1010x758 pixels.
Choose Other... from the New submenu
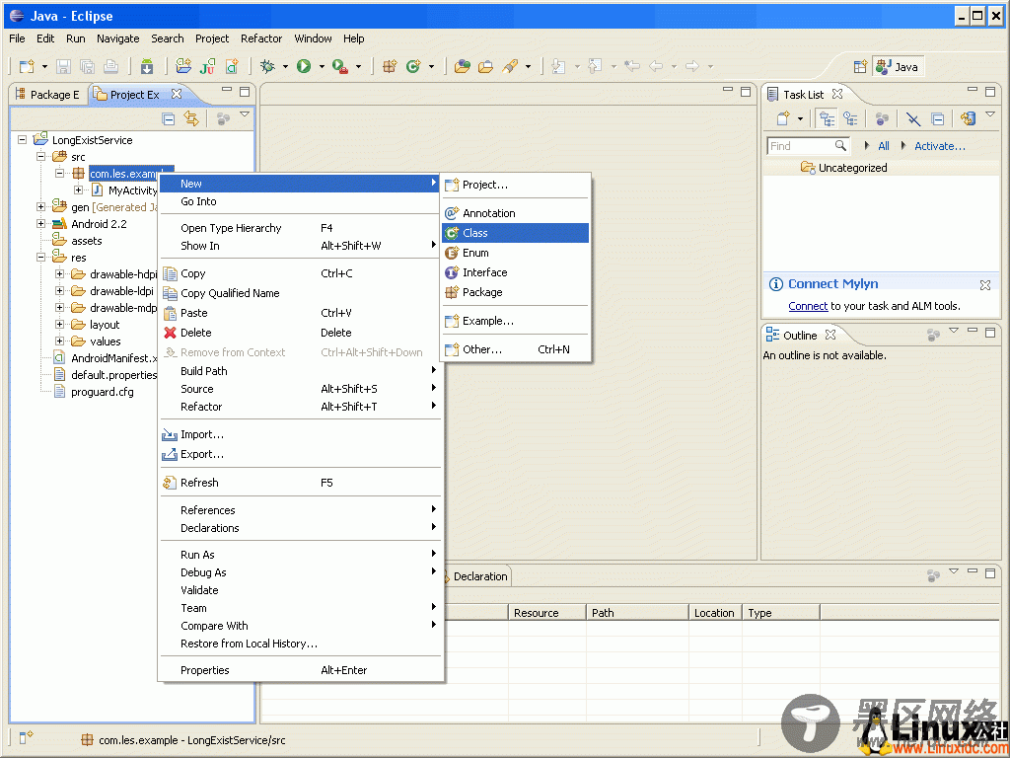[x=515, y=349]
